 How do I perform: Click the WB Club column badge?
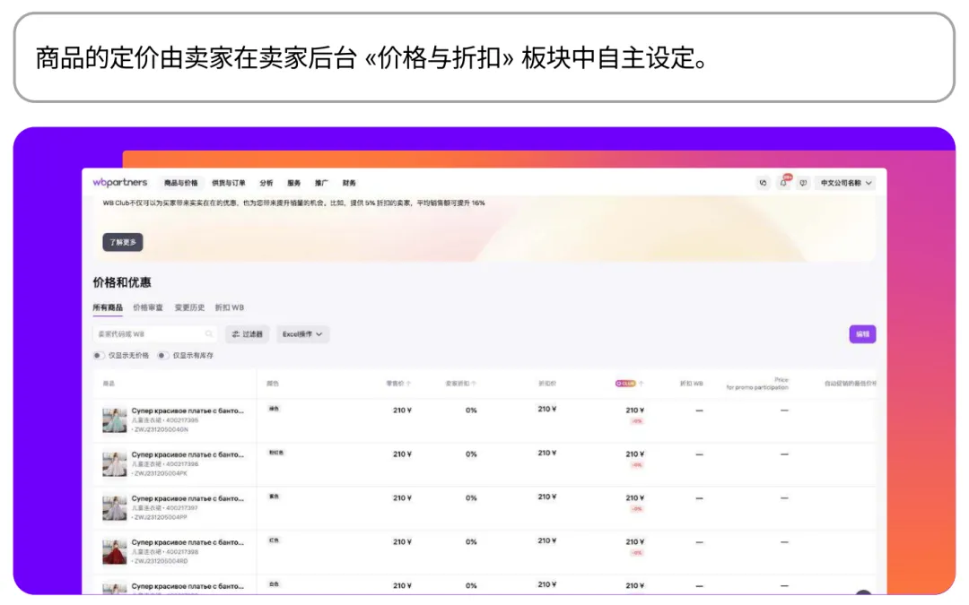[x=625, y=384]
